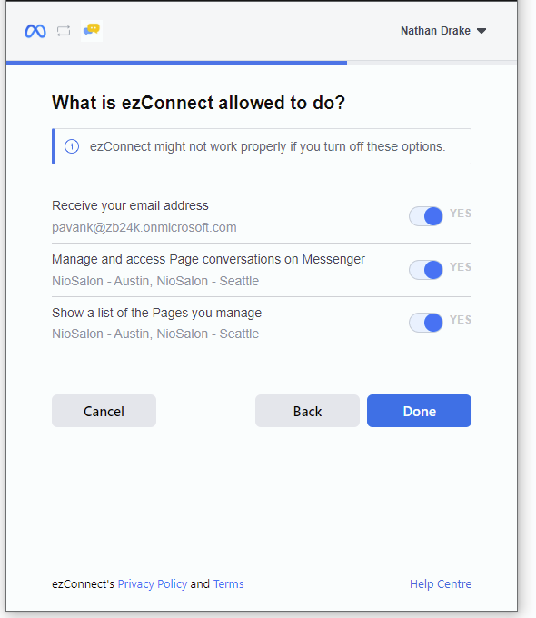Screen dimensions: 536x618
Task: Open the Terms link
Action: 229,583
